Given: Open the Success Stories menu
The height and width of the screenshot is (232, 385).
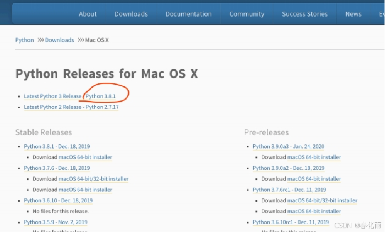Looking at the screenshot, I should [305, 14].
